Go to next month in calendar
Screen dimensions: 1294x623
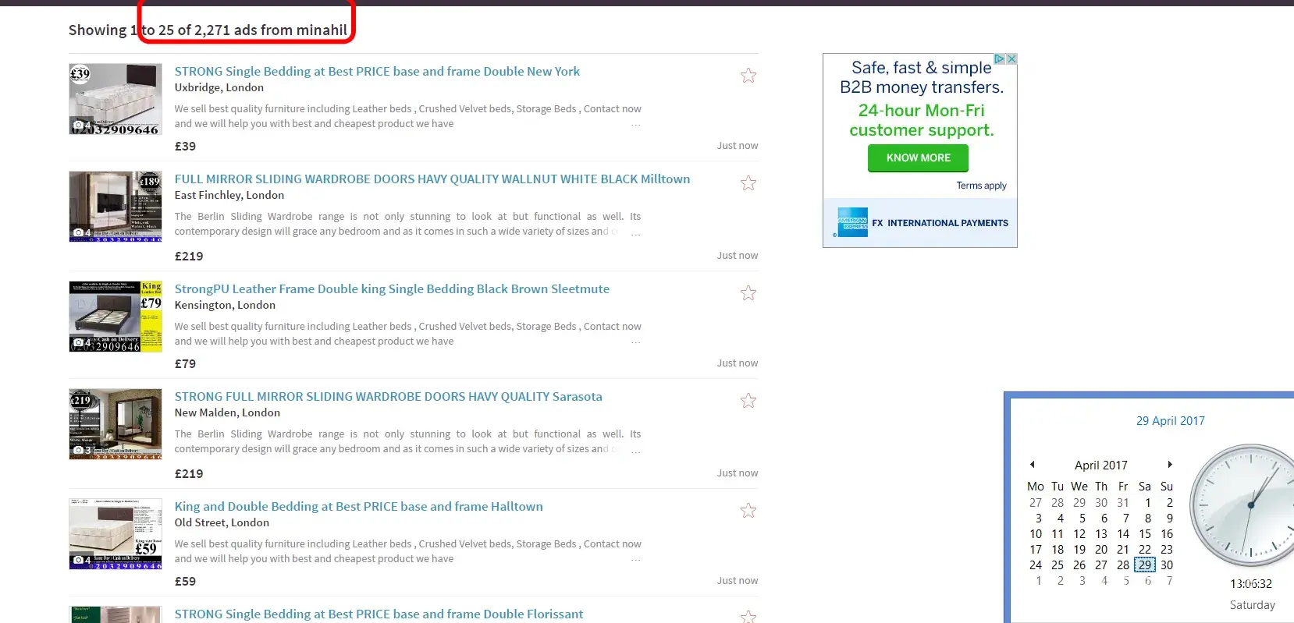pyautogui.click(x=1170, y=465)
